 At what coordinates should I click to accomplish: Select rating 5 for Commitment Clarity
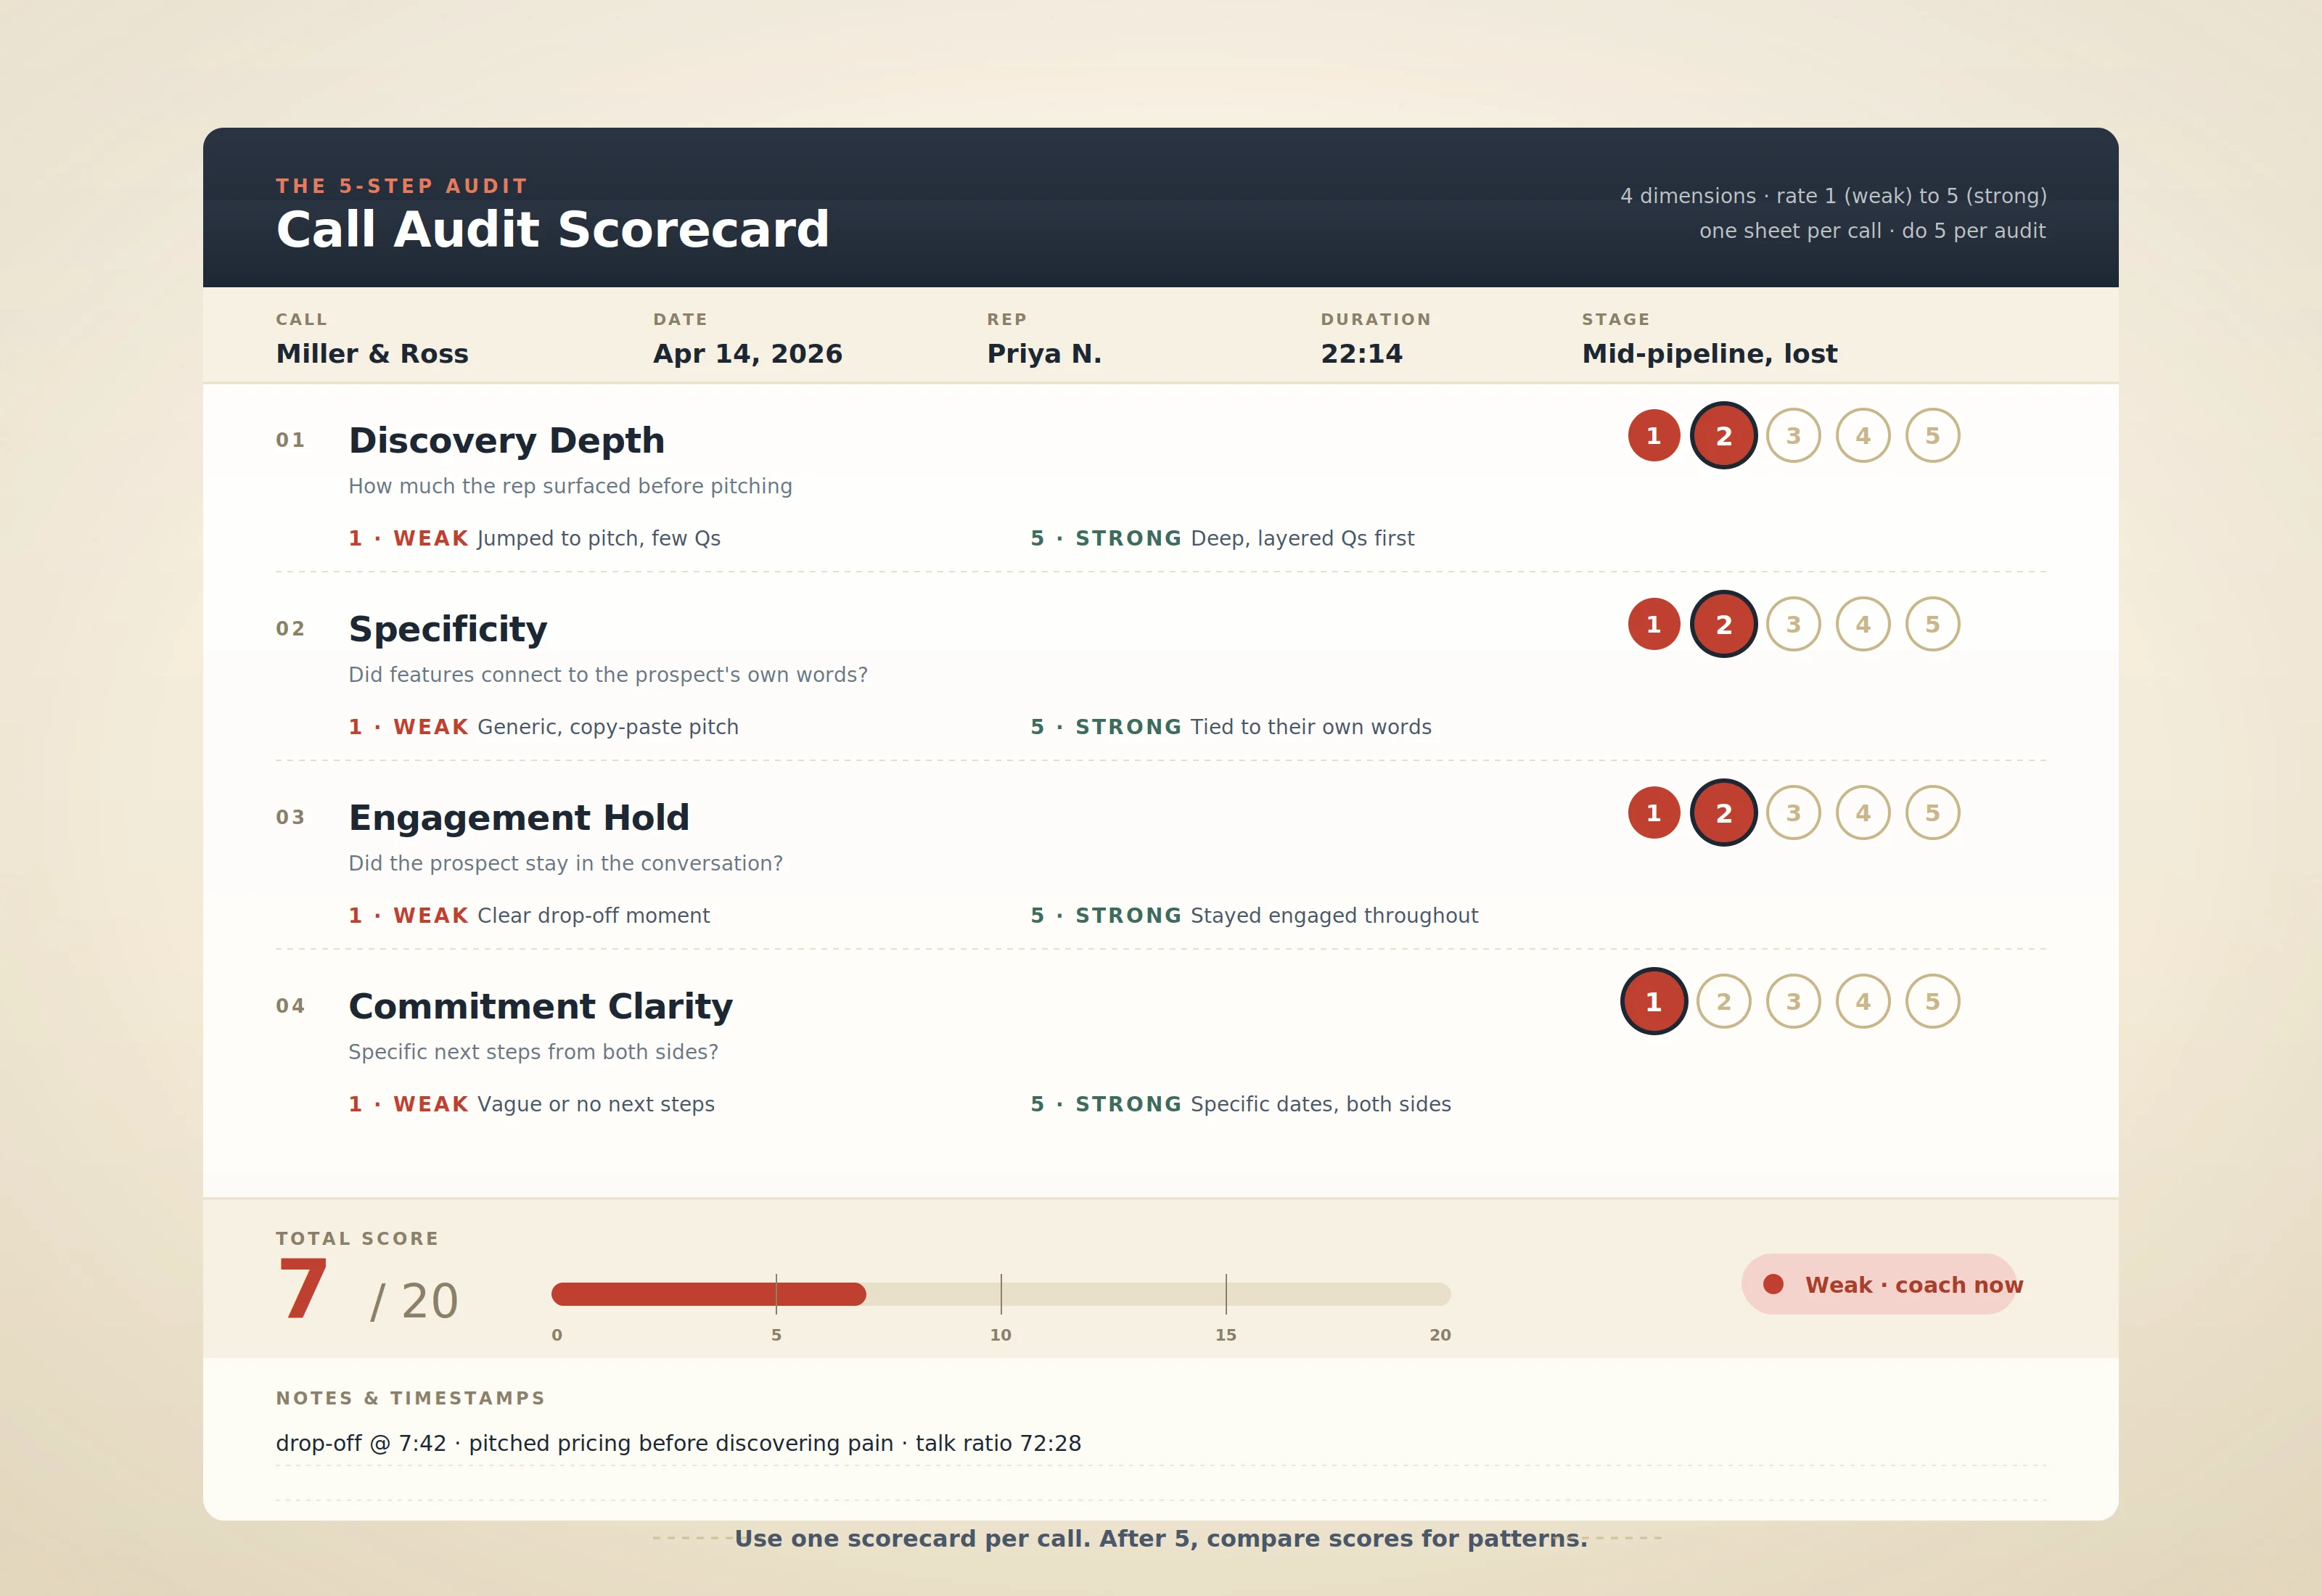pos(1931,1001)
